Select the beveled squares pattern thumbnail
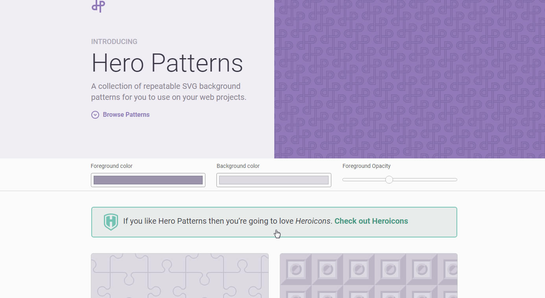 (x=368, y=275)
